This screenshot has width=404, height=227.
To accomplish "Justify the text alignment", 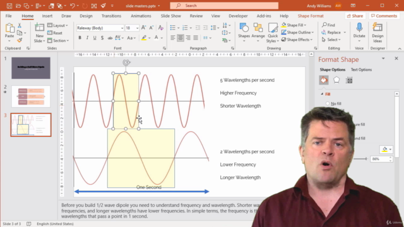I will click(x=196, y=38).
